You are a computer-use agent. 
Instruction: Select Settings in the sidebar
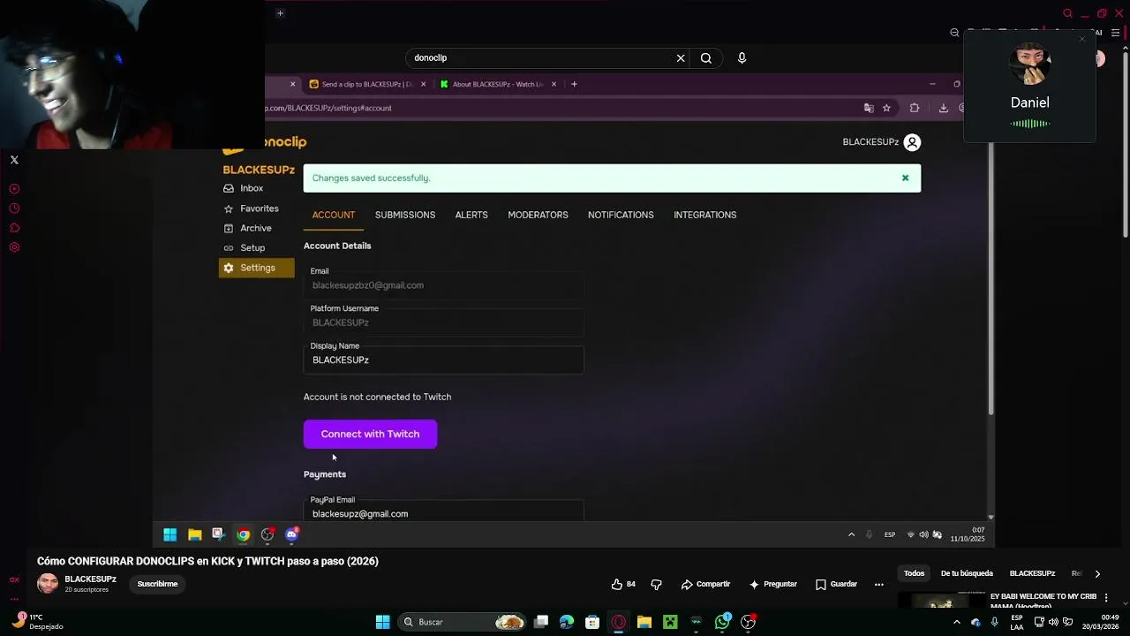tap(256, 268)
